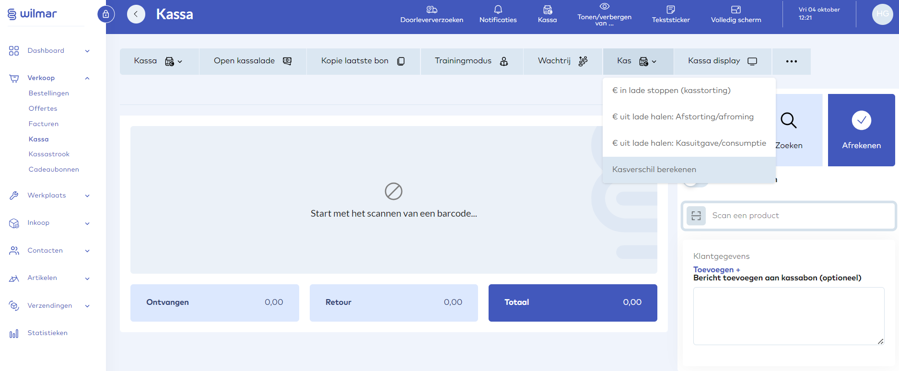Click the barcode scan icon
This screenshot has width=899, height=371.
coord(696,216)
